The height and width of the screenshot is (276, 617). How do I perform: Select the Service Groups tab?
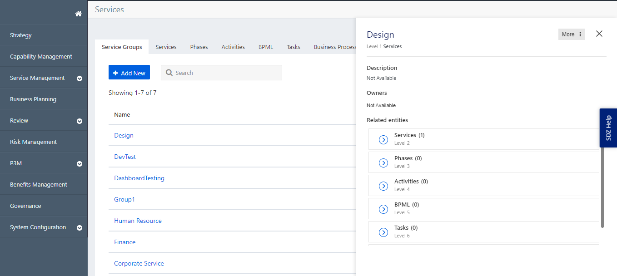pyautogui.click(x=122, y=47)
